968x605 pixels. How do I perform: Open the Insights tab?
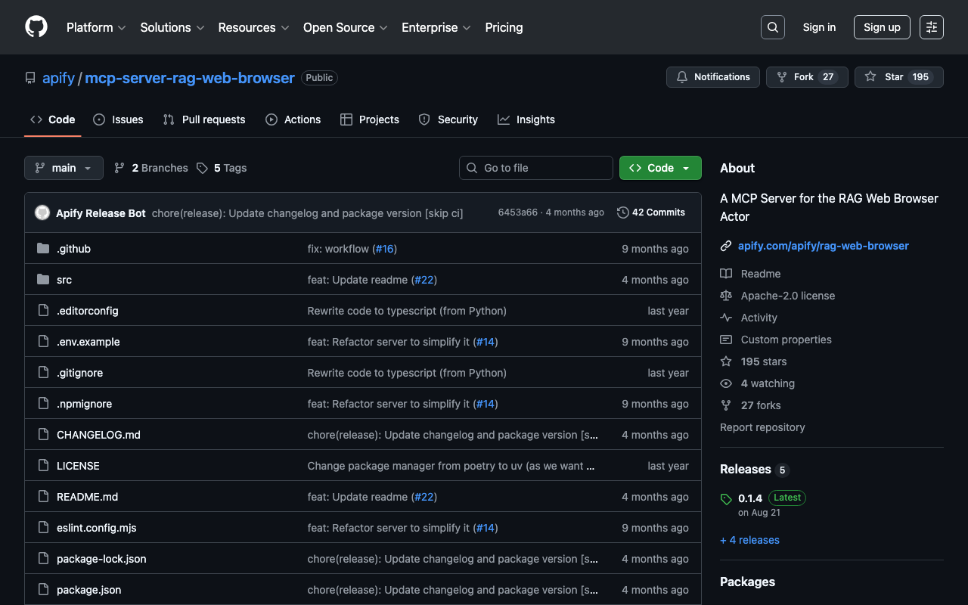(x=526, y=119)
